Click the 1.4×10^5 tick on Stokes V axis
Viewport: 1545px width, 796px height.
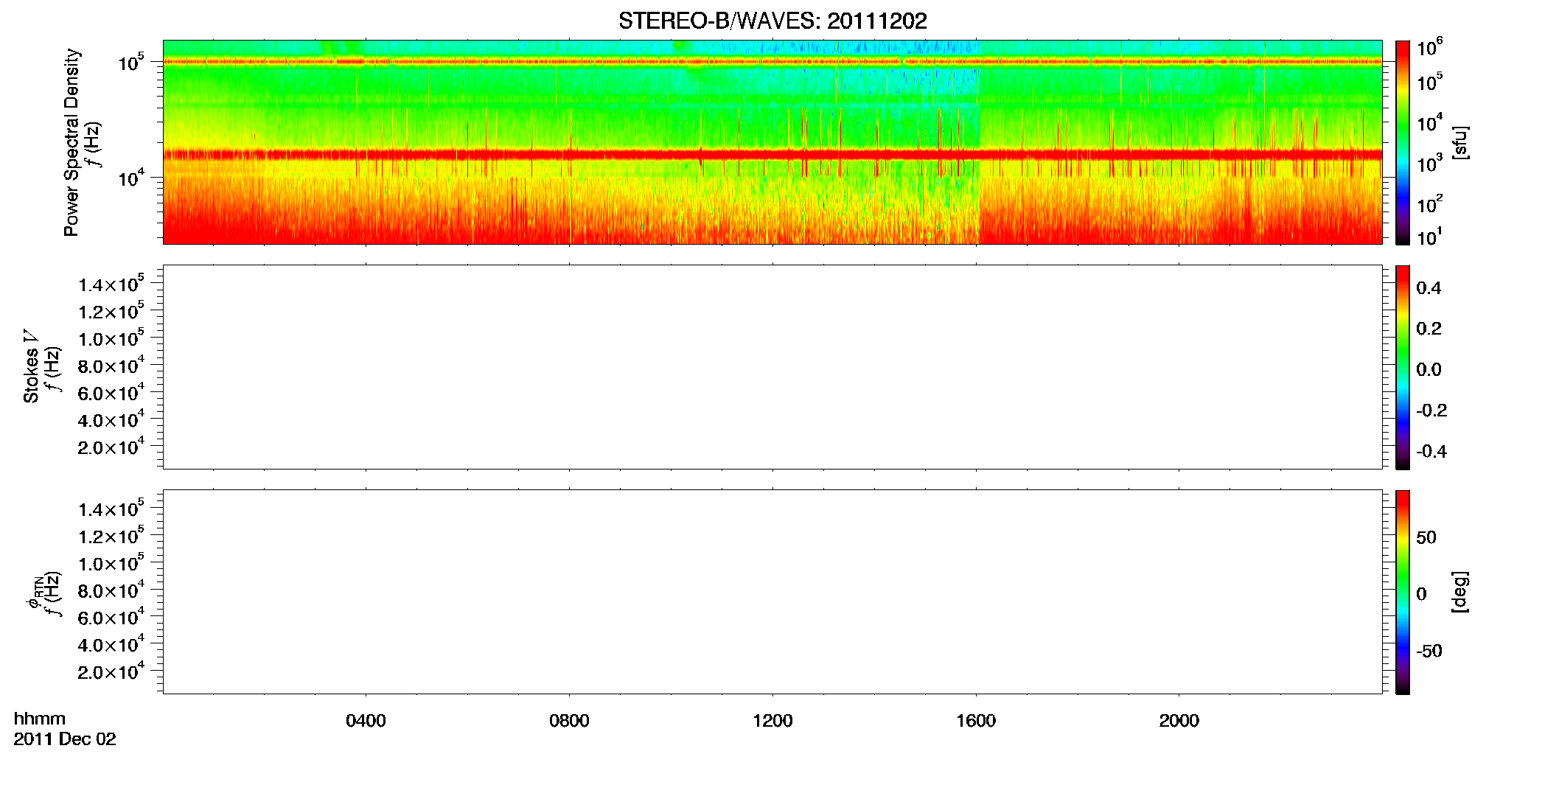[111, 284]
